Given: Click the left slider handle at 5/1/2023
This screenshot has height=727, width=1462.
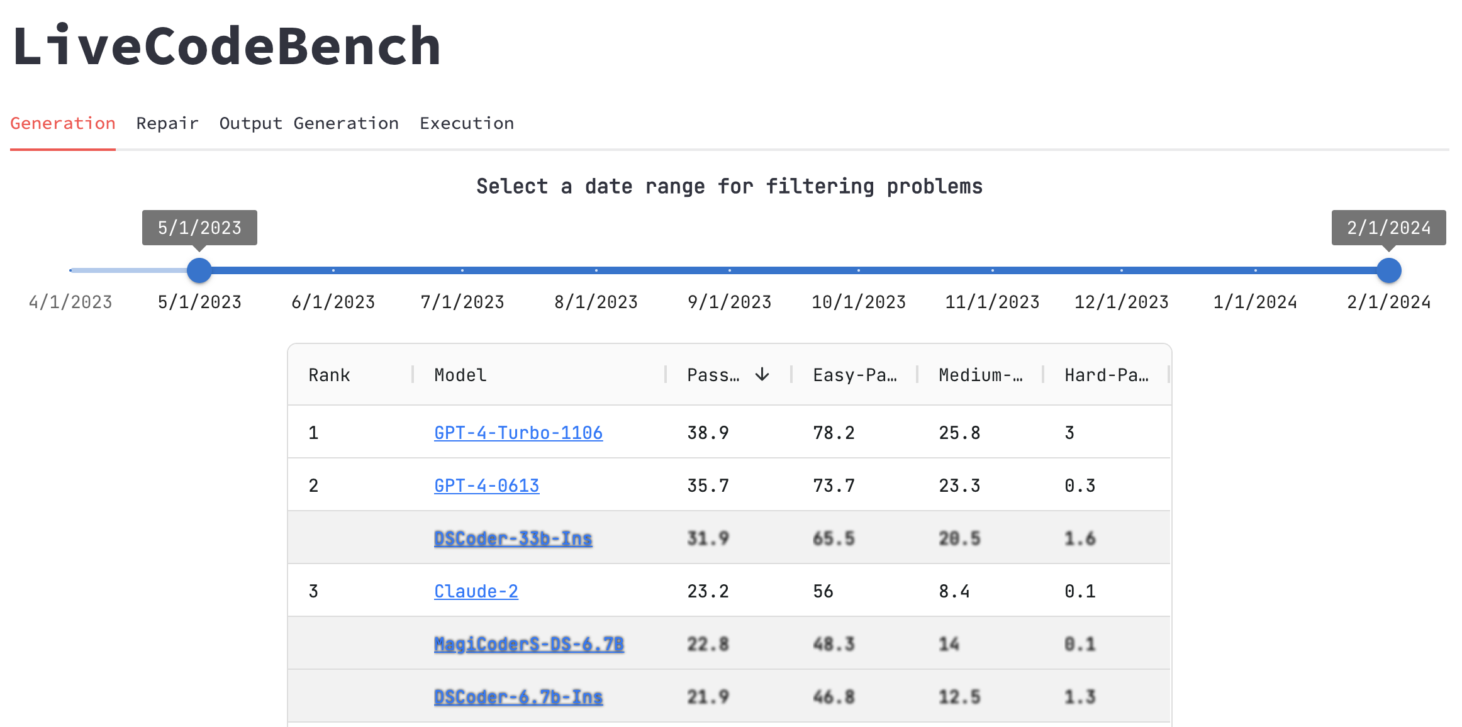Looking at the screenshot, I should point(199,270).
